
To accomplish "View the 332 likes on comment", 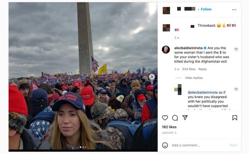I will pyautogui.click(x=189, y=69).
